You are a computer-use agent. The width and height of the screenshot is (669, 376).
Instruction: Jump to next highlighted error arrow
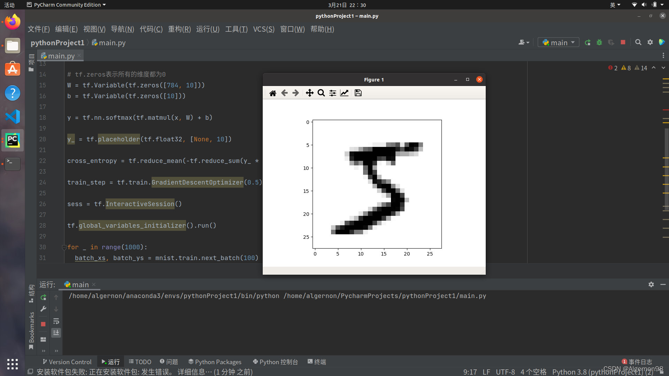click(663, 68)
